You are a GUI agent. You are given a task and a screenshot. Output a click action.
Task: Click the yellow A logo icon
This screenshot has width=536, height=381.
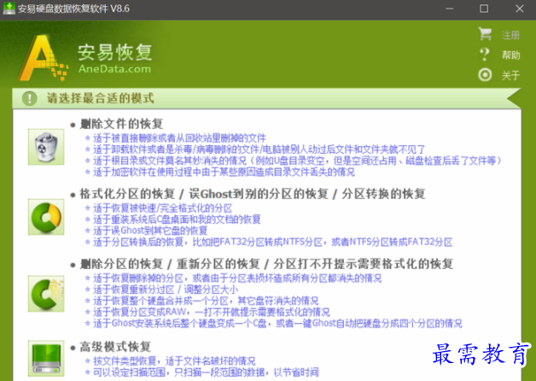43,57
